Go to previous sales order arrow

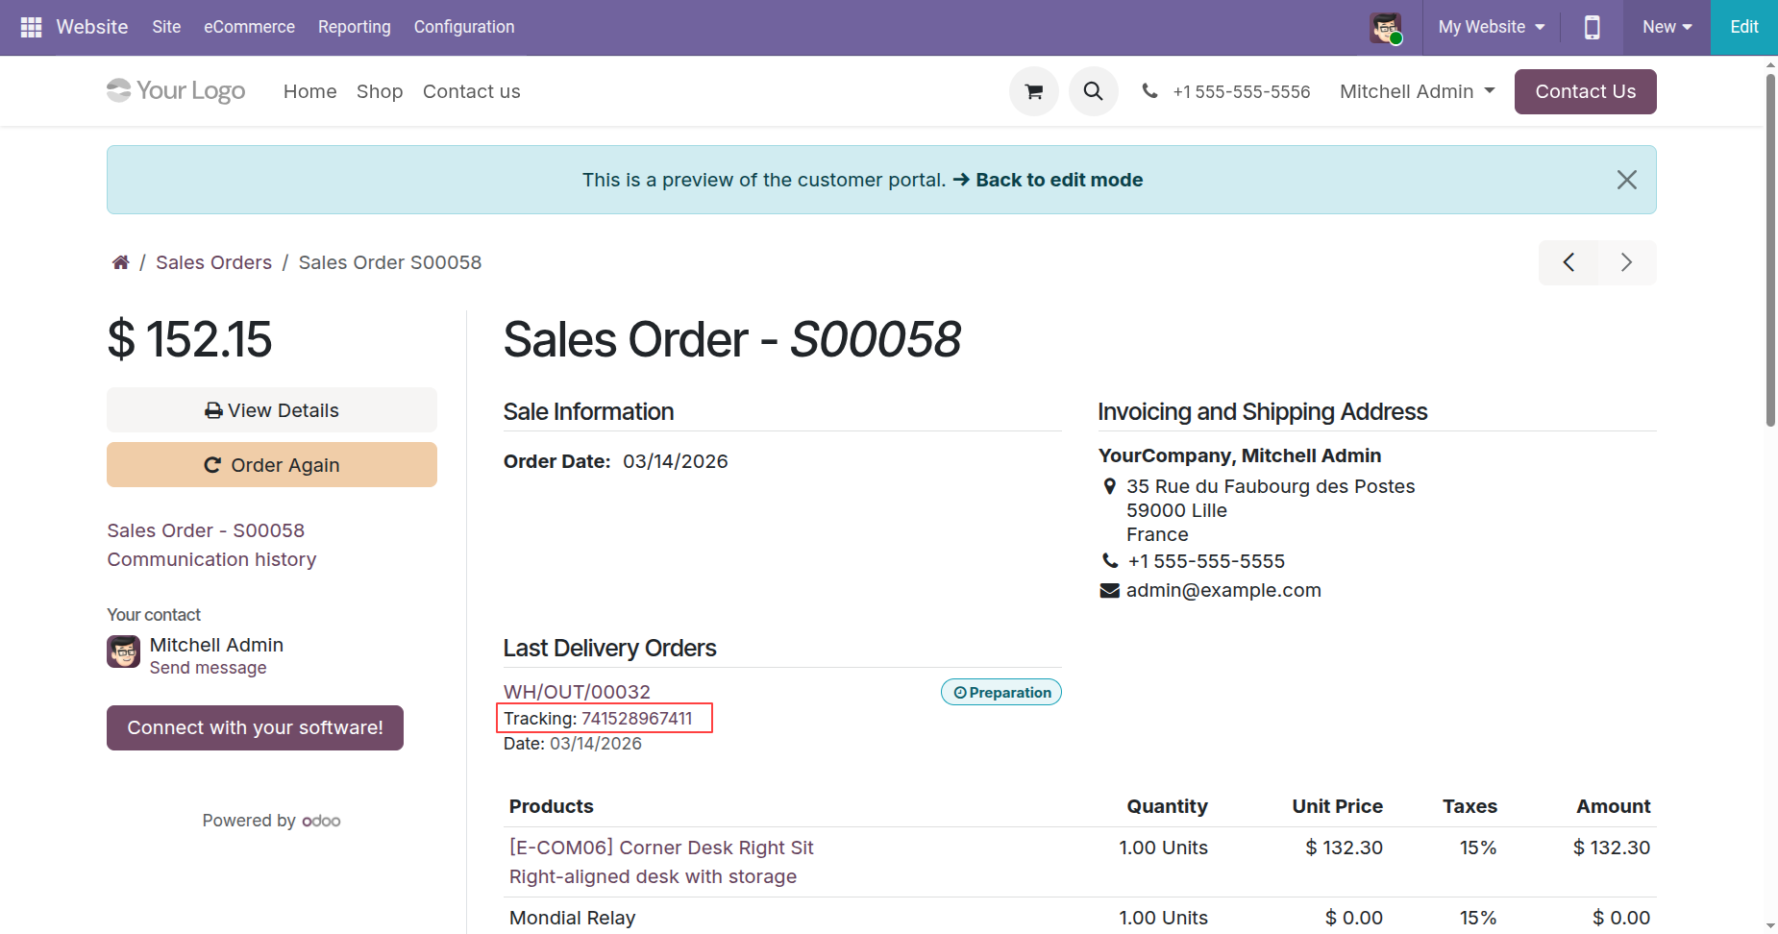click(x=1568, y=262)
